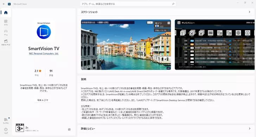Viewport: 256px width, 137px height.
Task: Click the share icon near age rating
Action: coord(69,130)
